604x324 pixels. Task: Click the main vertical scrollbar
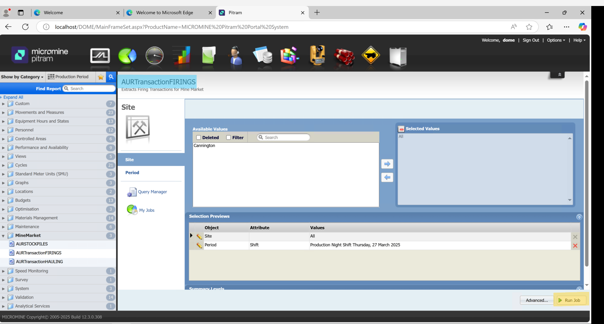[x=587, y=173]
